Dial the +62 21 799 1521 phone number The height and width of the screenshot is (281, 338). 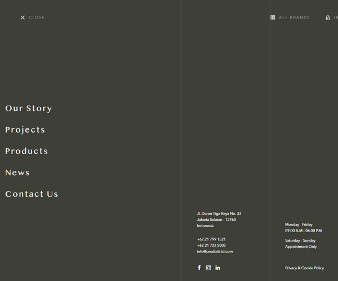click(x=211, y=239)
